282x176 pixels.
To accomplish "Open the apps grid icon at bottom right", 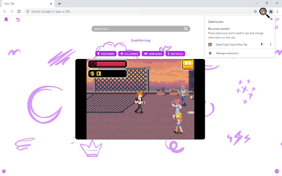I will 277,171.
